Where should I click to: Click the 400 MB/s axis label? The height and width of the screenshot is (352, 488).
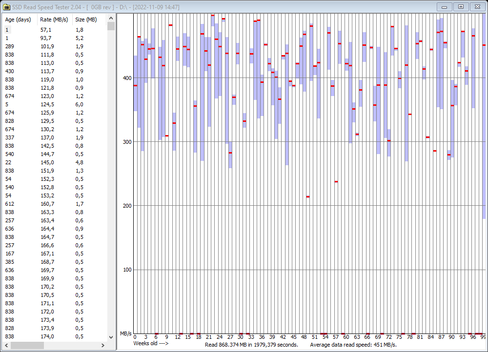coord(127,78)
